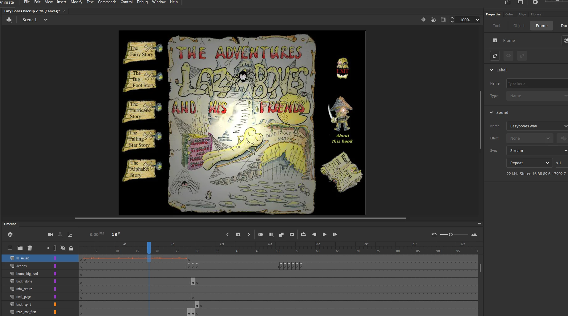Toggle Edit Multiple Frames
The height and width of the screenshot is (316, 568).
271,234
